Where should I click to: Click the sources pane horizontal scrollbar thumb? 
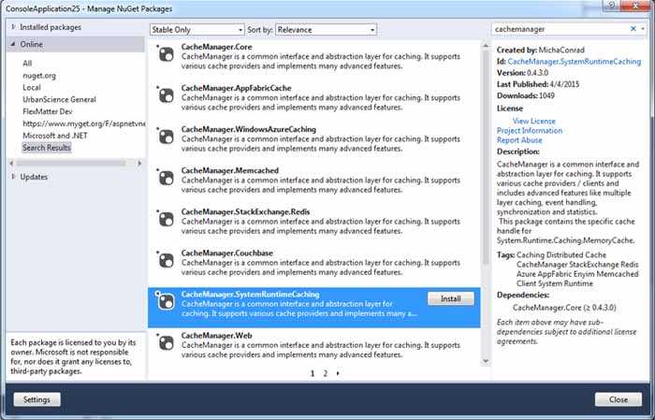click(71, 163)
